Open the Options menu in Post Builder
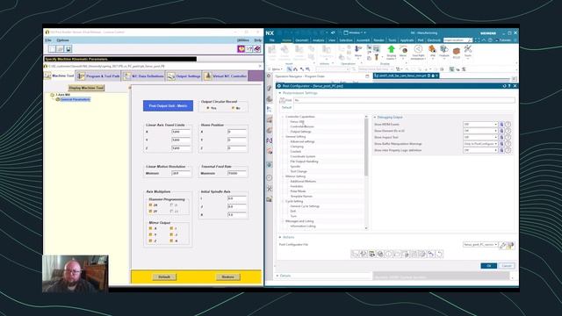This screenshot has width=562, height=316. tap(62, 40)
